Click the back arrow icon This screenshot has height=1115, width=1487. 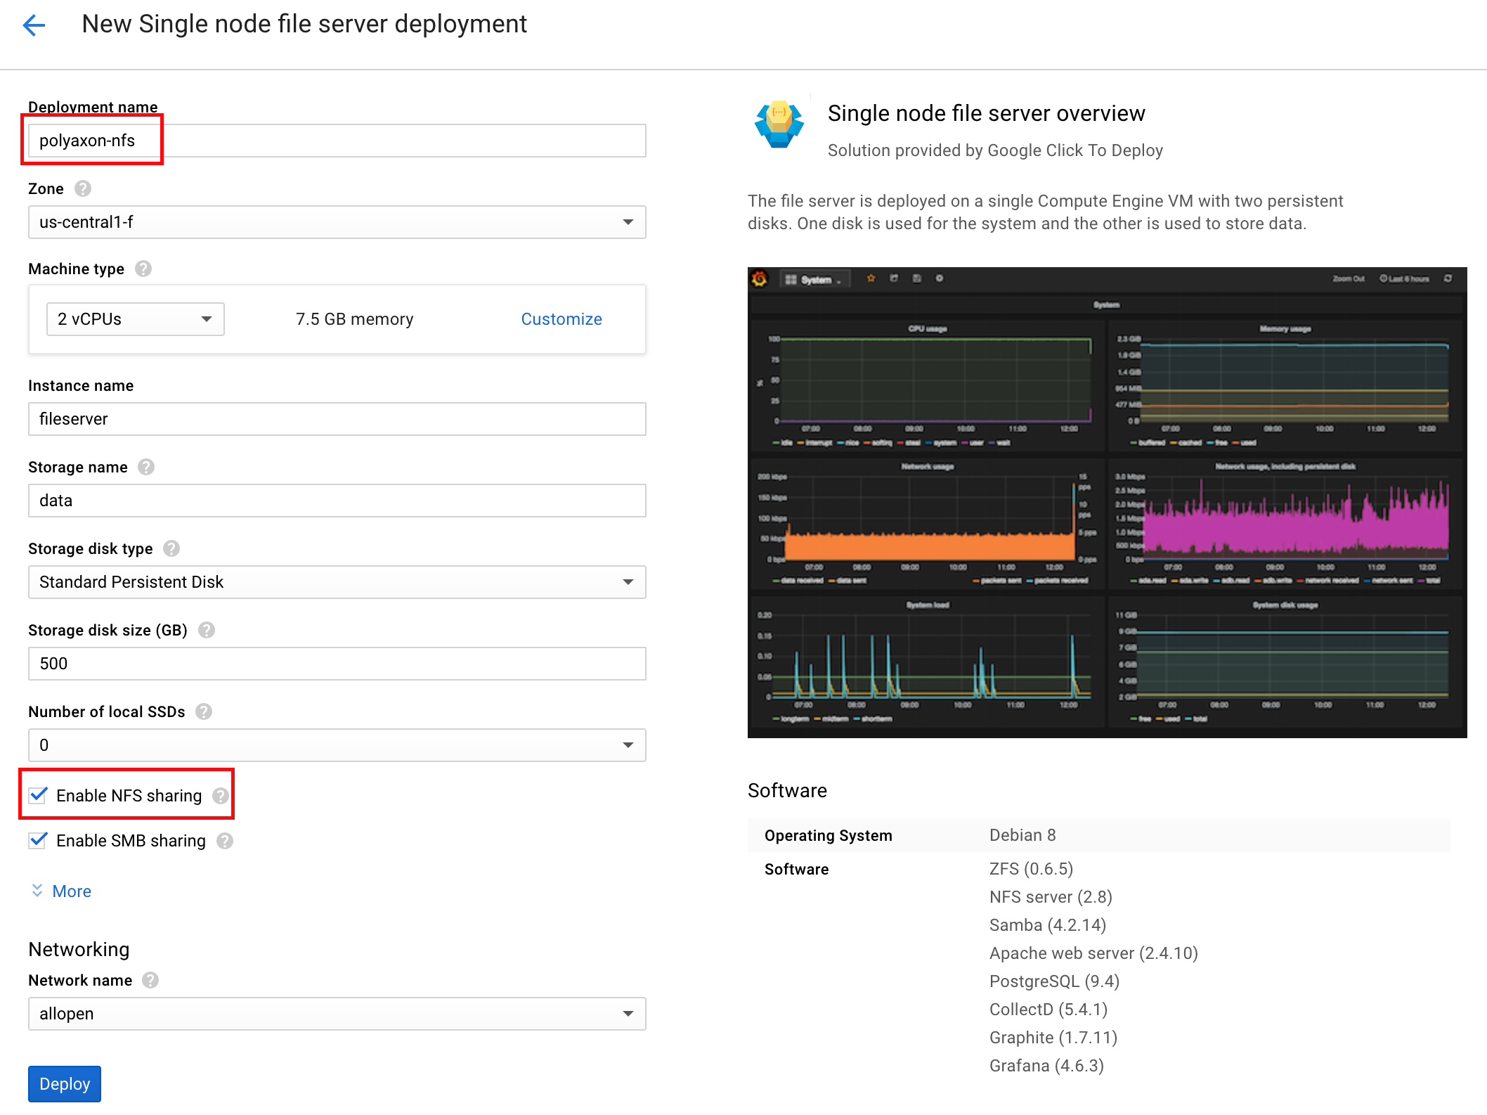[34, 26]
